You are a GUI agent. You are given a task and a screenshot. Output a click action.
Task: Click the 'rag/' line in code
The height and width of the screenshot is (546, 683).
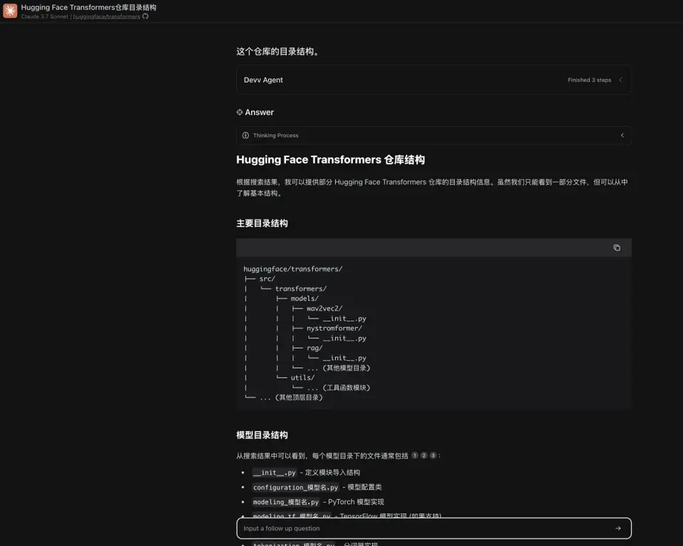[x=314, y=348]
